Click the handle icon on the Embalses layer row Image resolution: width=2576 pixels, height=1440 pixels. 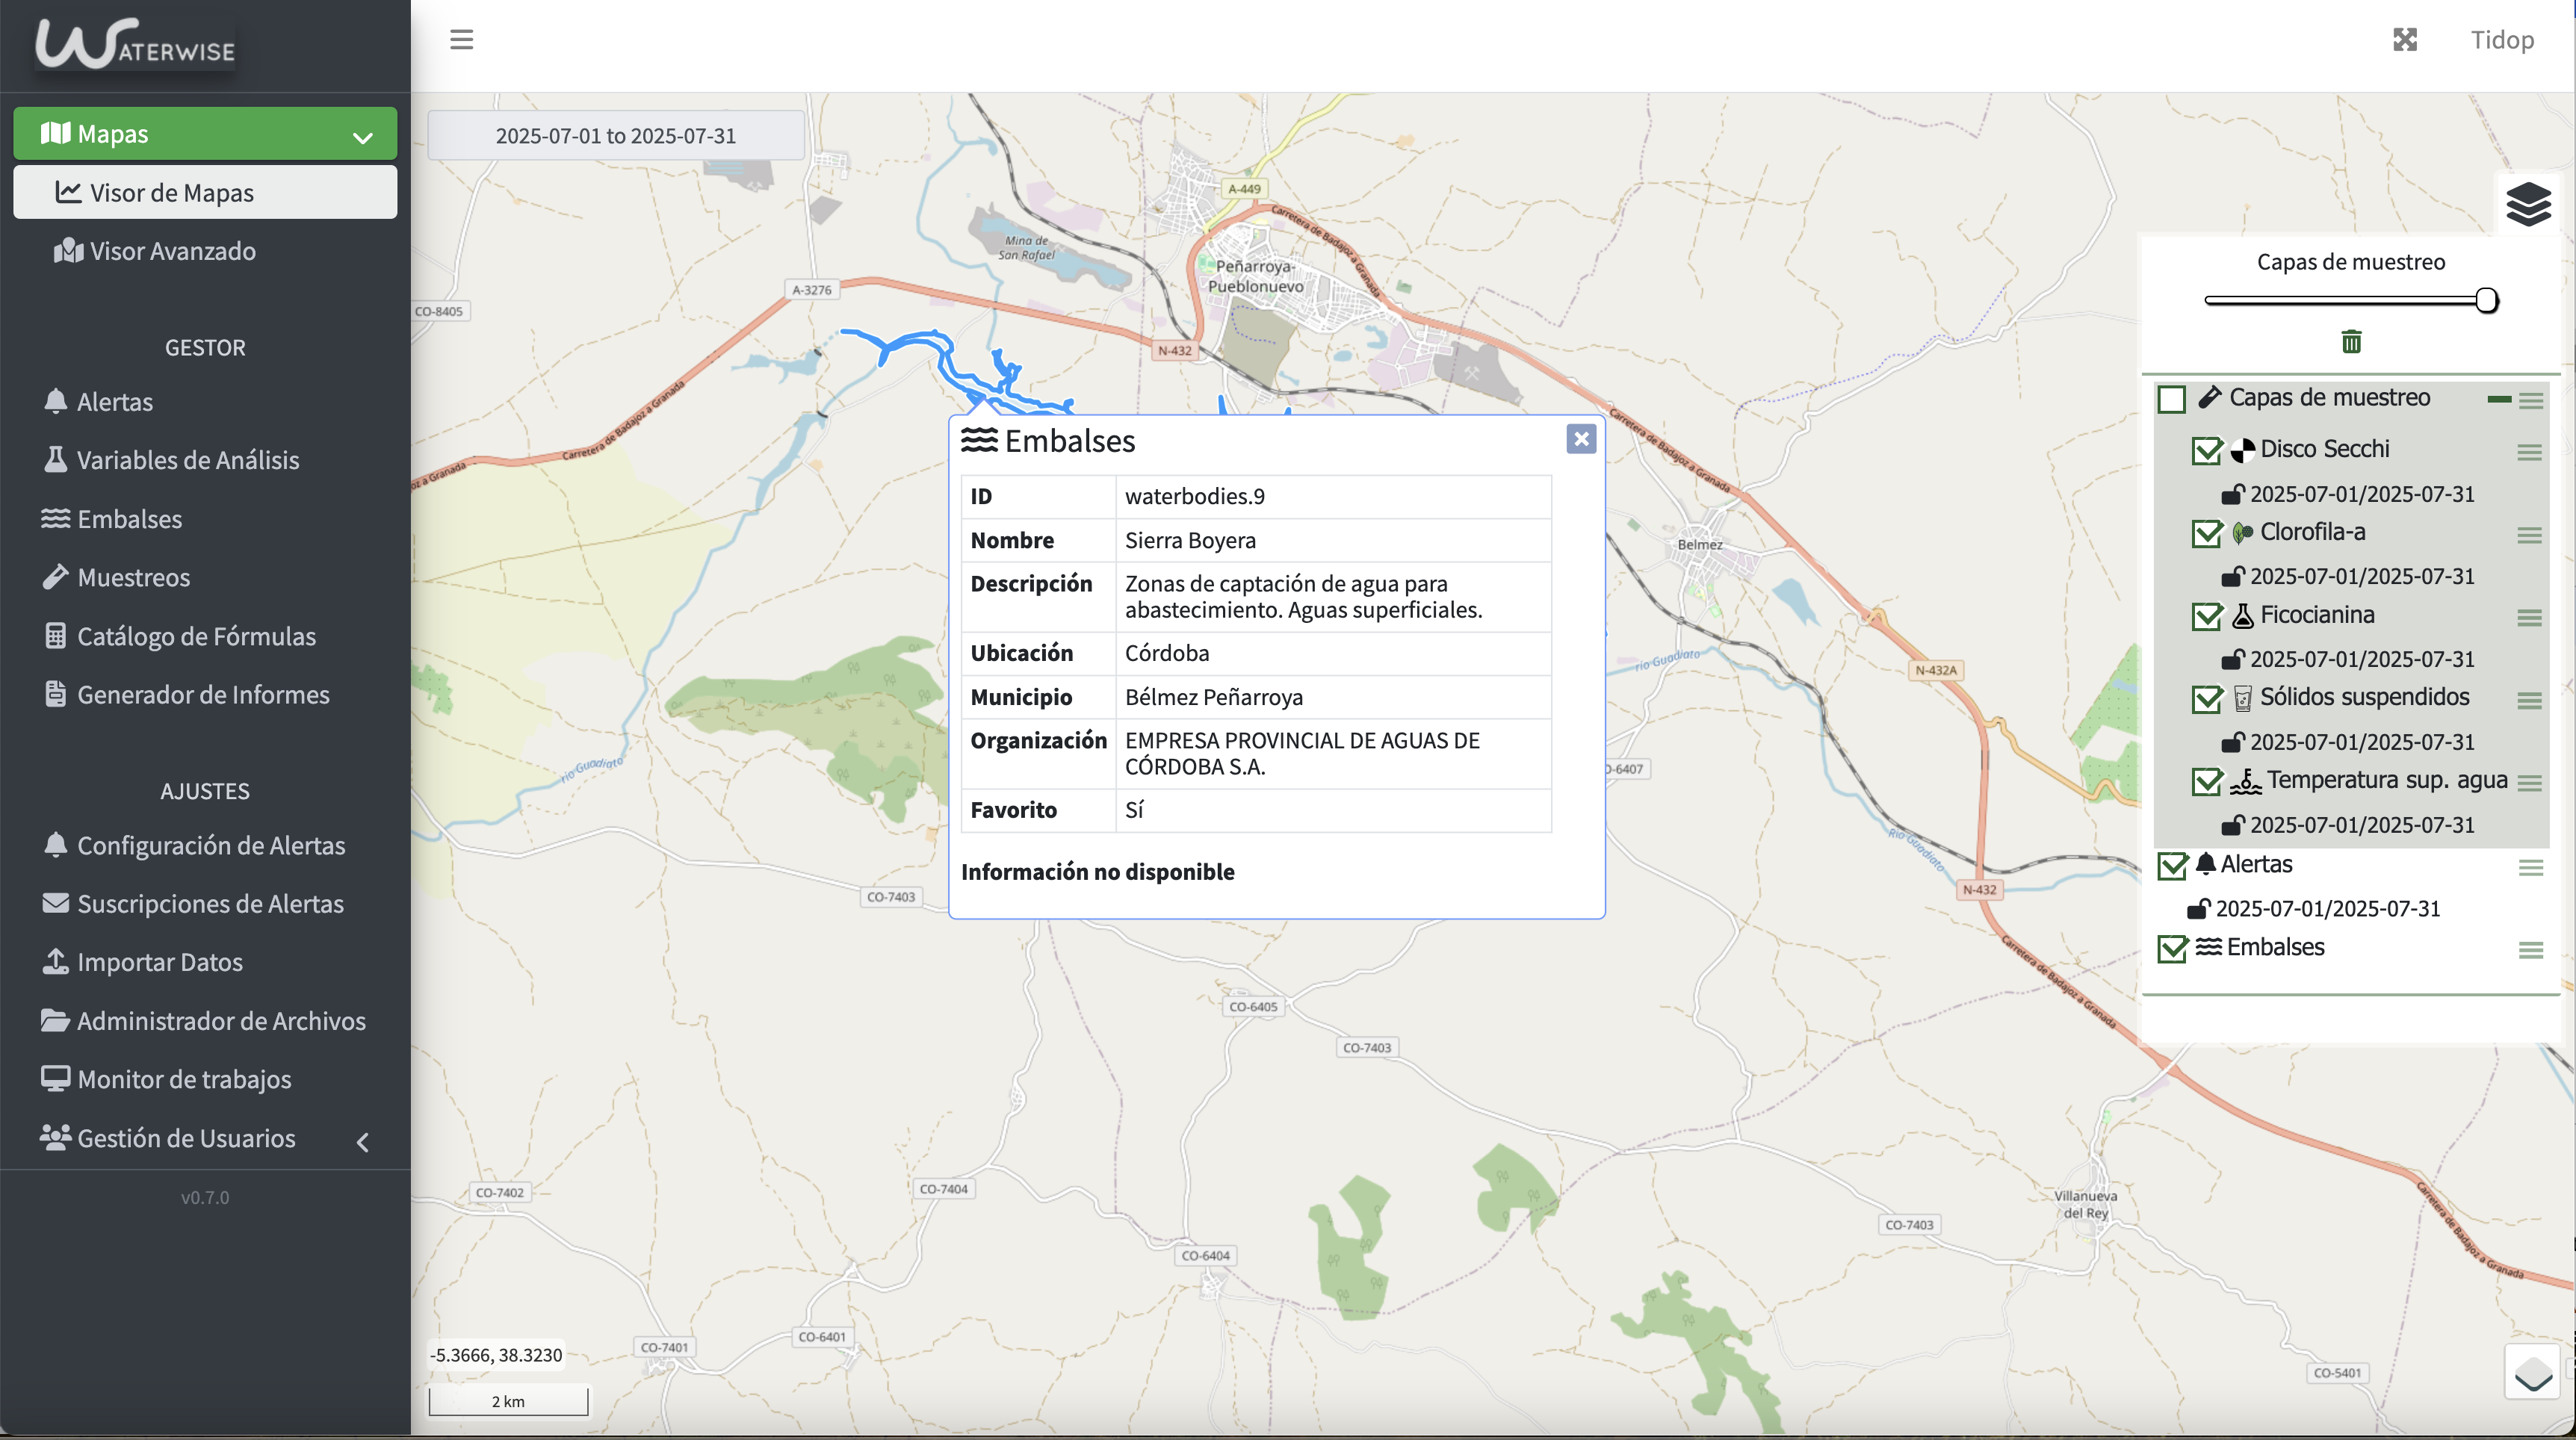(x=2530, y=950)
